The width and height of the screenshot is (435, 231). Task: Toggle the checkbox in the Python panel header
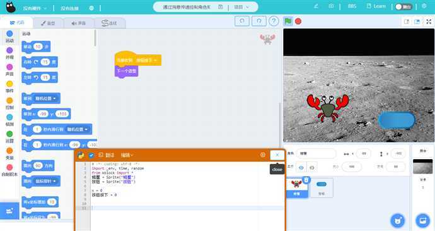pos(91,155)
